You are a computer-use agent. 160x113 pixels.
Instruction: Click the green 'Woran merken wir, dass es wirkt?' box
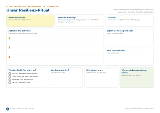137,78
